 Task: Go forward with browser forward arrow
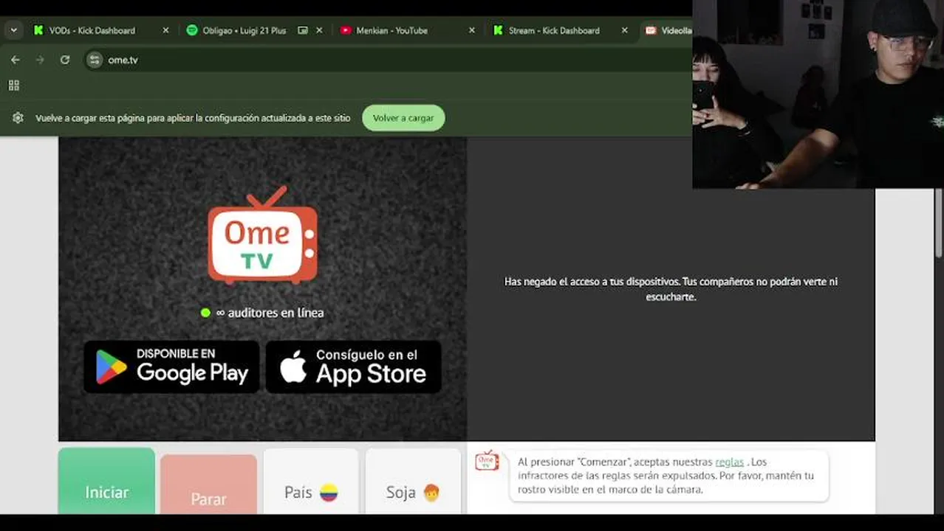(40, 60)
